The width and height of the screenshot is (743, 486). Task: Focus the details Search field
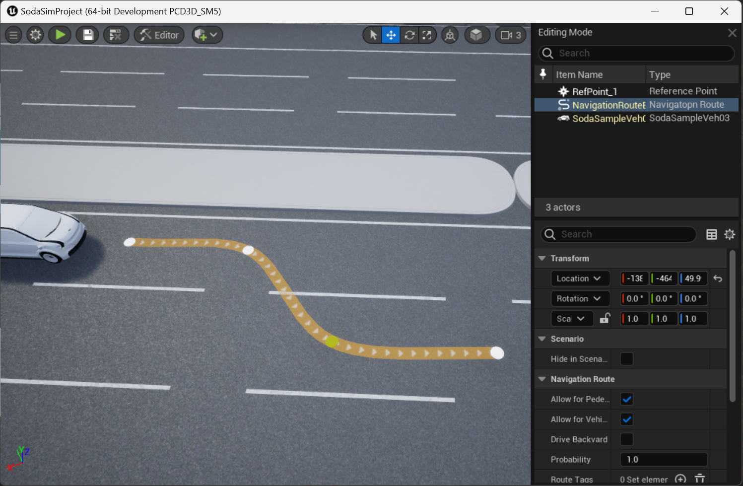[x=618, y=234]
